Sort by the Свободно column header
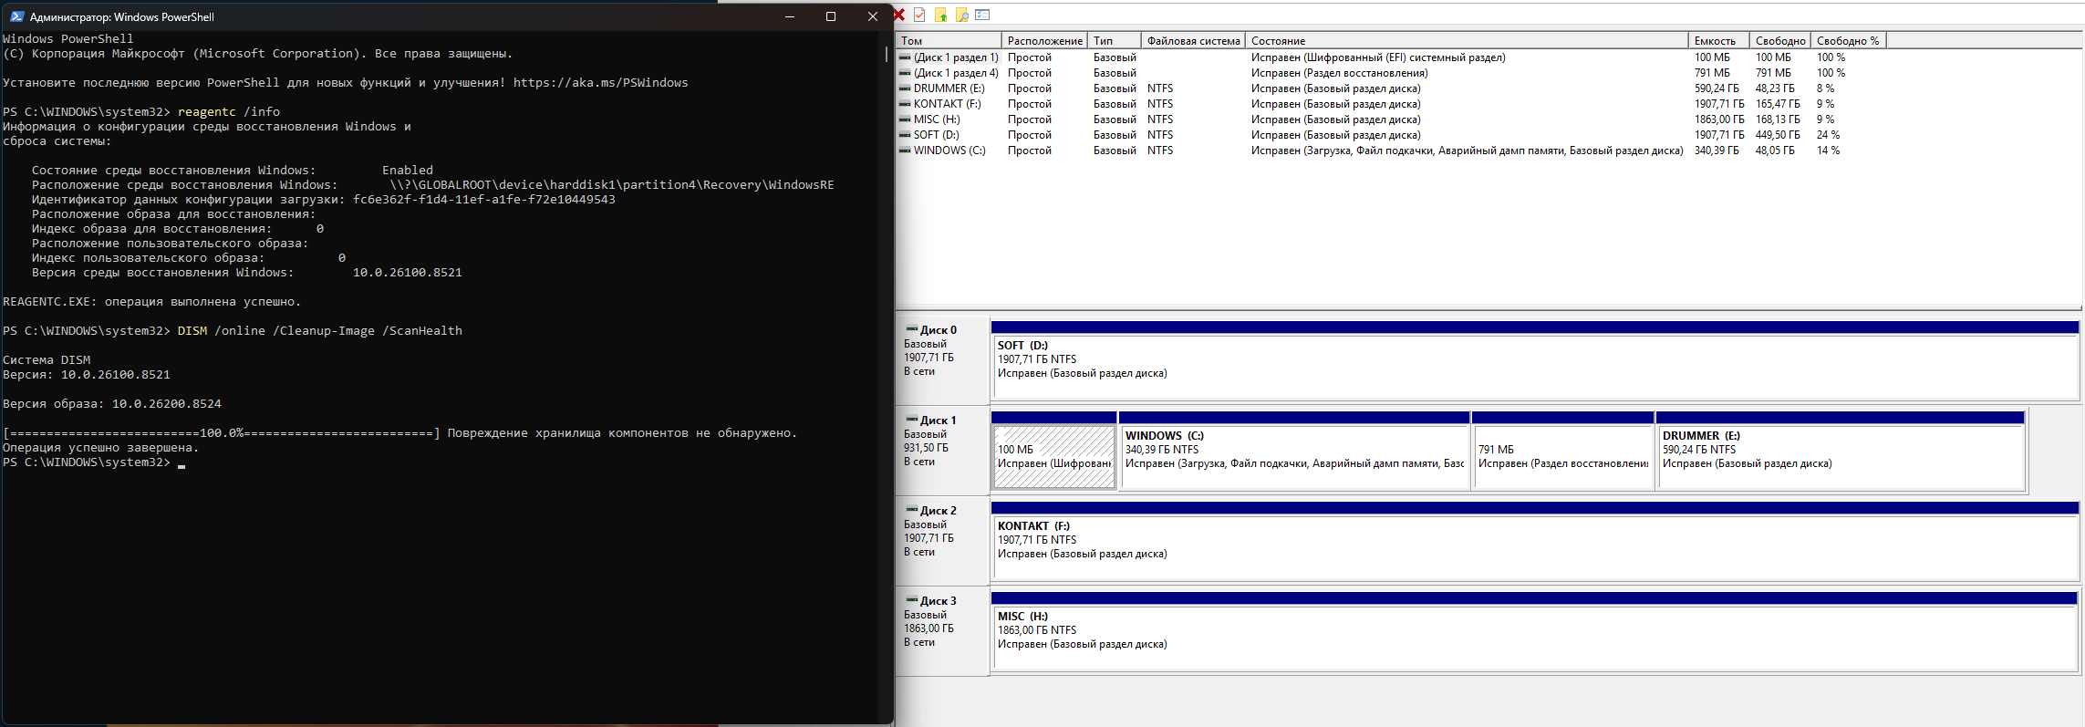The height and width of the screenshot is (727, 2085). 1780,41
